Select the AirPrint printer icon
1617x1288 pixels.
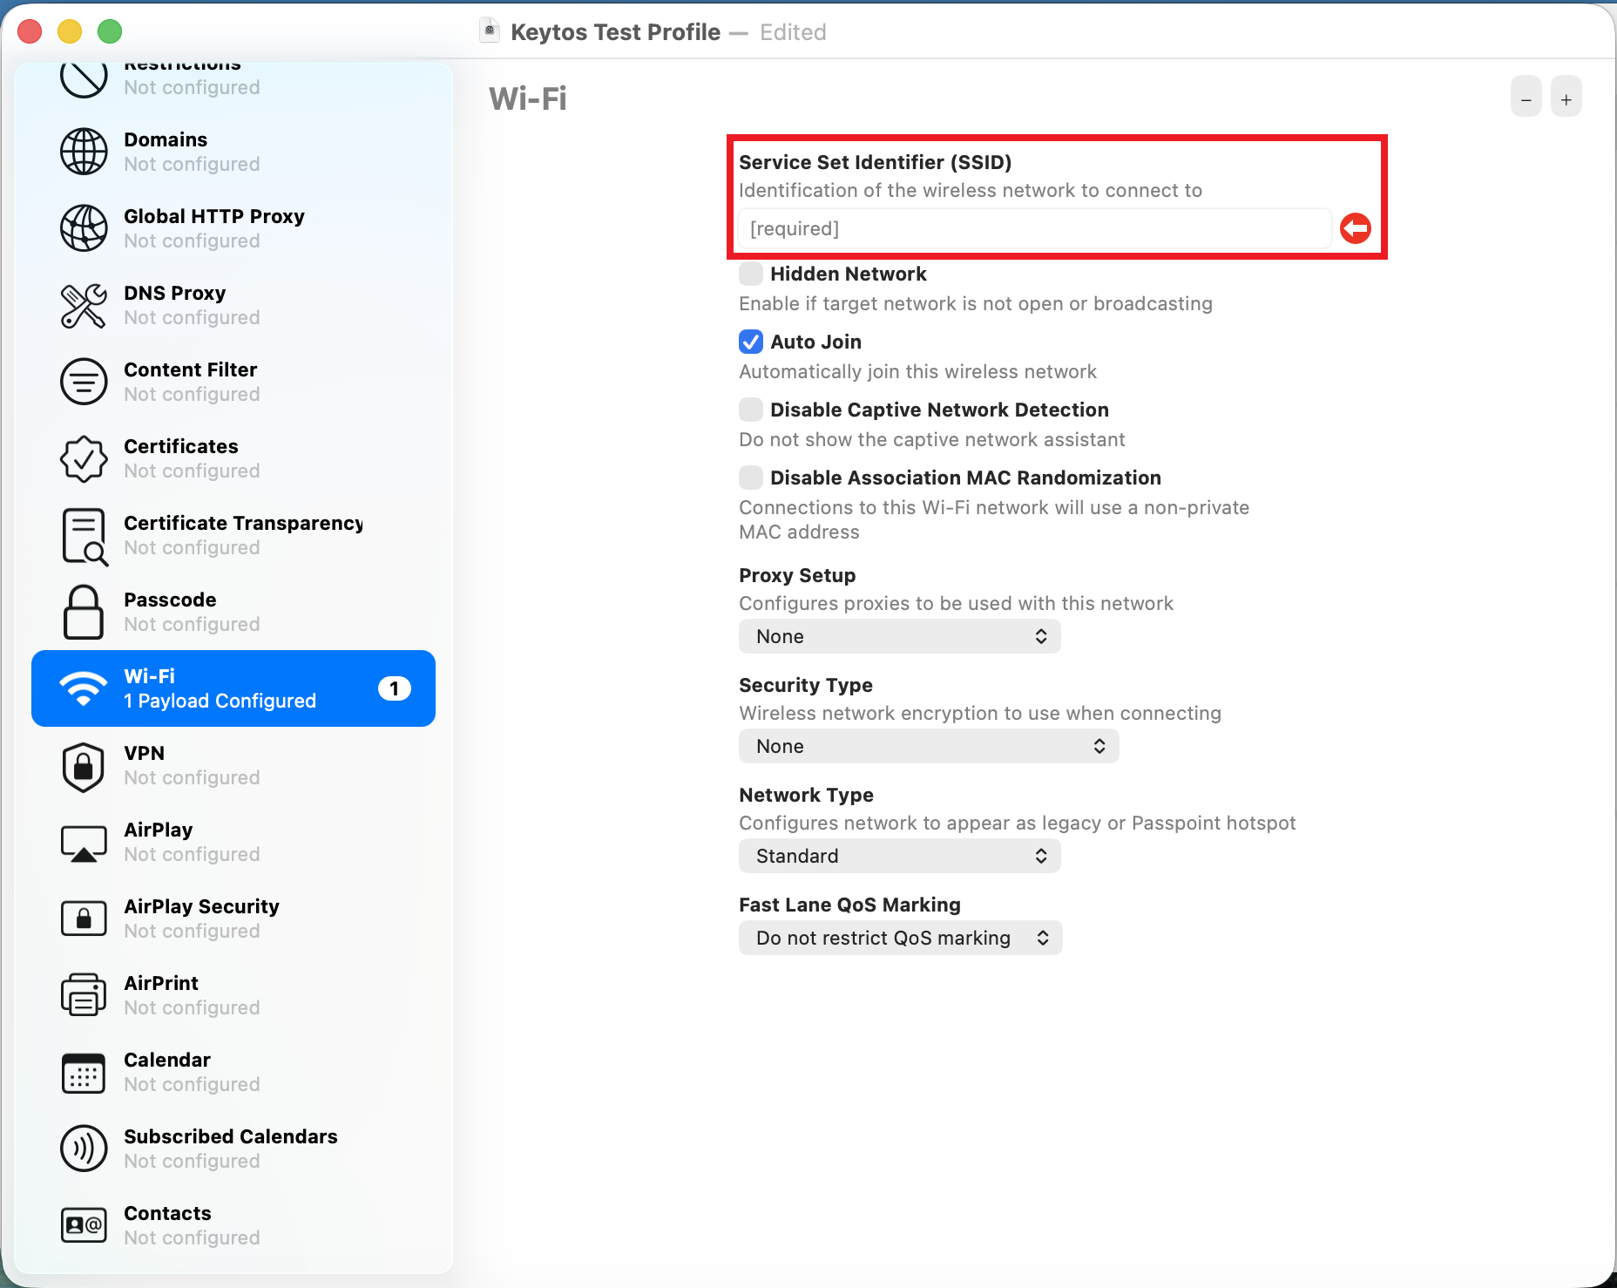(x=84, y=995)
